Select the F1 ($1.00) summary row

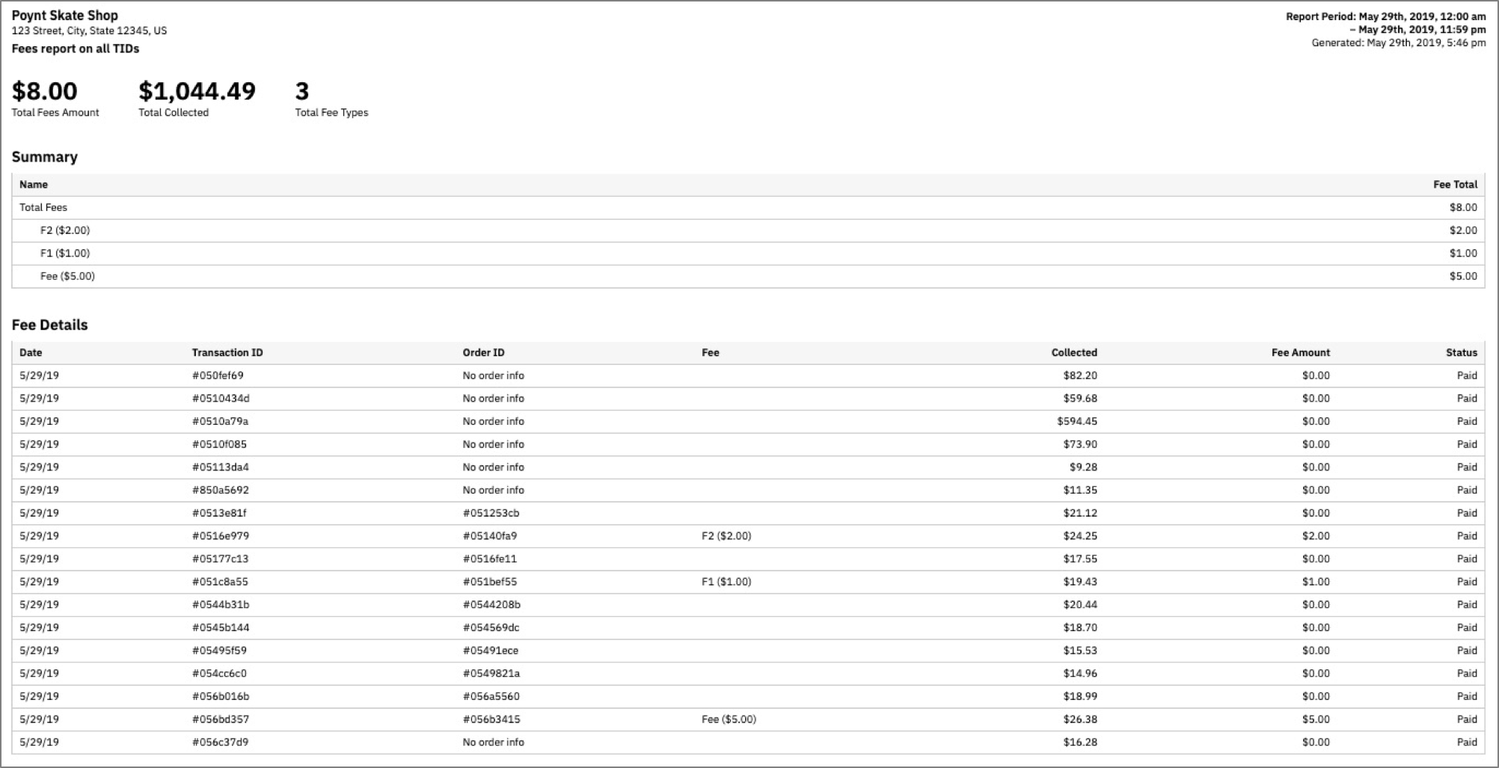tap(748, 254)
